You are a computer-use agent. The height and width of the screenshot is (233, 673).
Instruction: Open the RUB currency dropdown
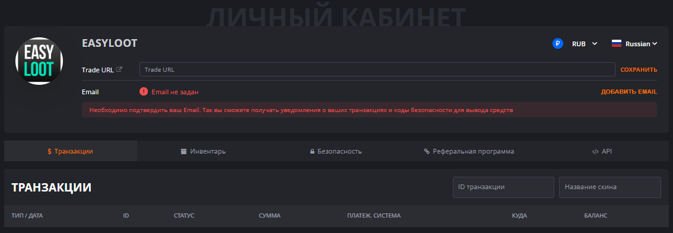click(585, 44)
